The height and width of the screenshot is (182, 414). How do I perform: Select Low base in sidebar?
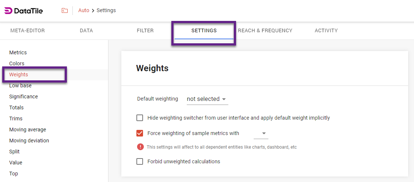tap(21, 85)
